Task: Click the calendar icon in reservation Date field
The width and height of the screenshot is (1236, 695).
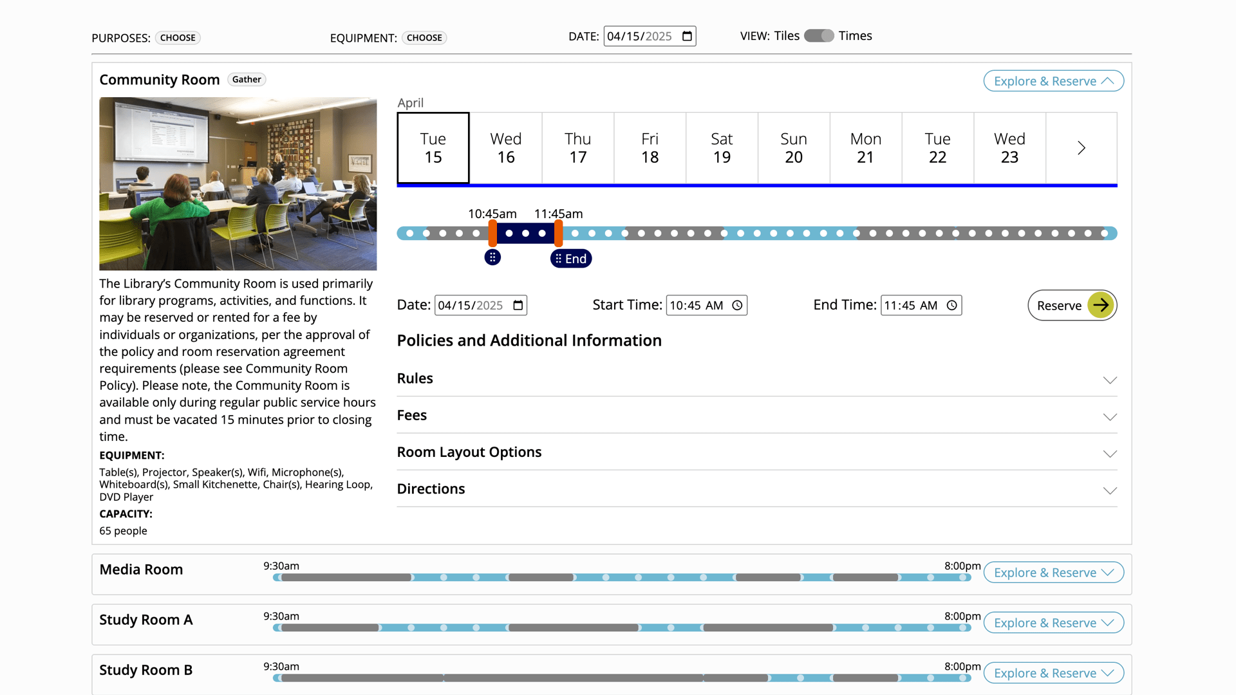Action: (x=518, y=305)
